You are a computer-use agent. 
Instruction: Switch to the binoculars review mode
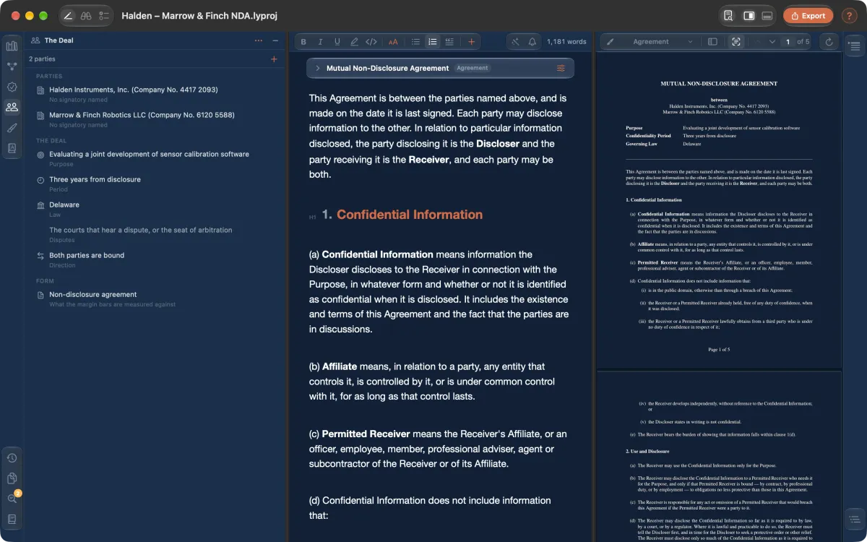click(86, 15)
